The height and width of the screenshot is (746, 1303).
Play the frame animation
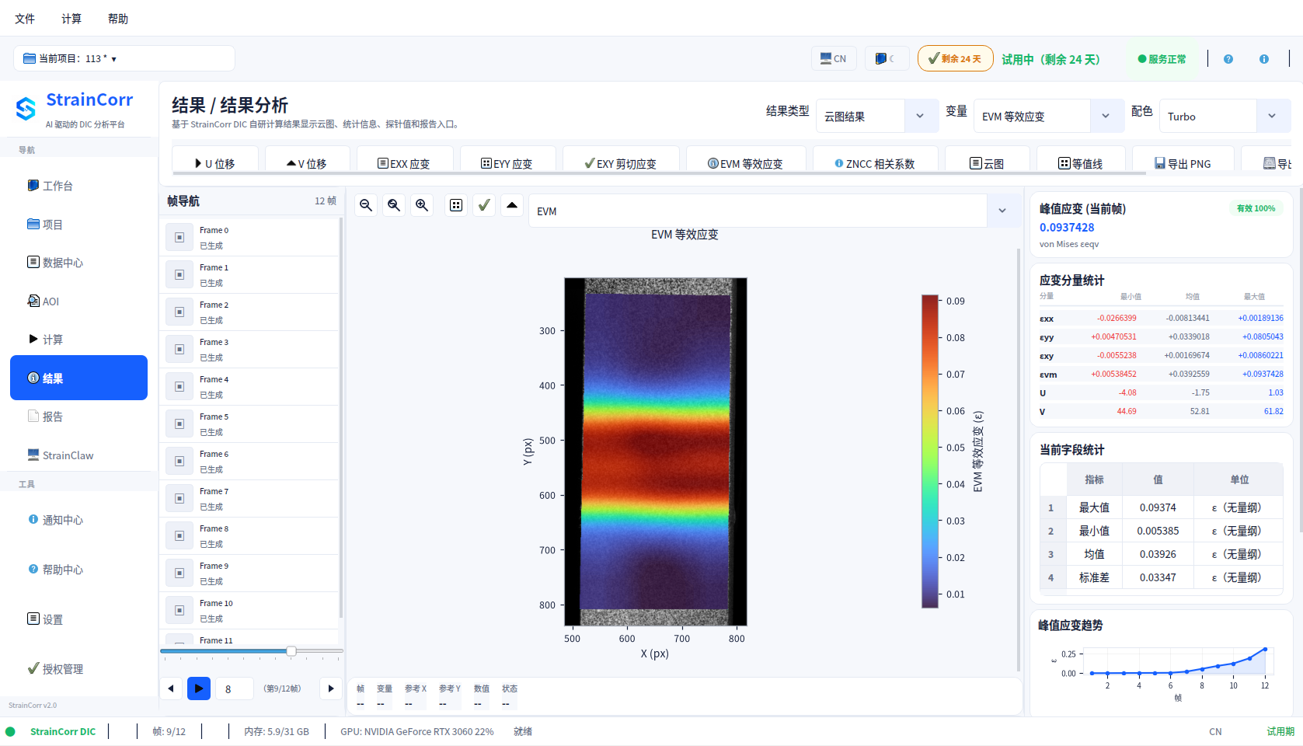(x=199, y=688)
